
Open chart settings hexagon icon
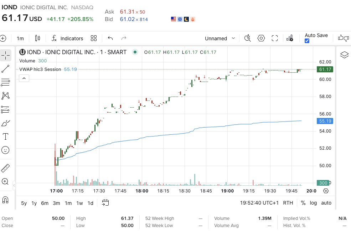point(261,38)
